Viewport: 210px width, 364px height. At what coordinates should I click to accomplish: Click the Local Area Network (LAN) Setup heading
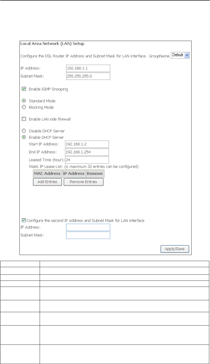pos(52,44)
